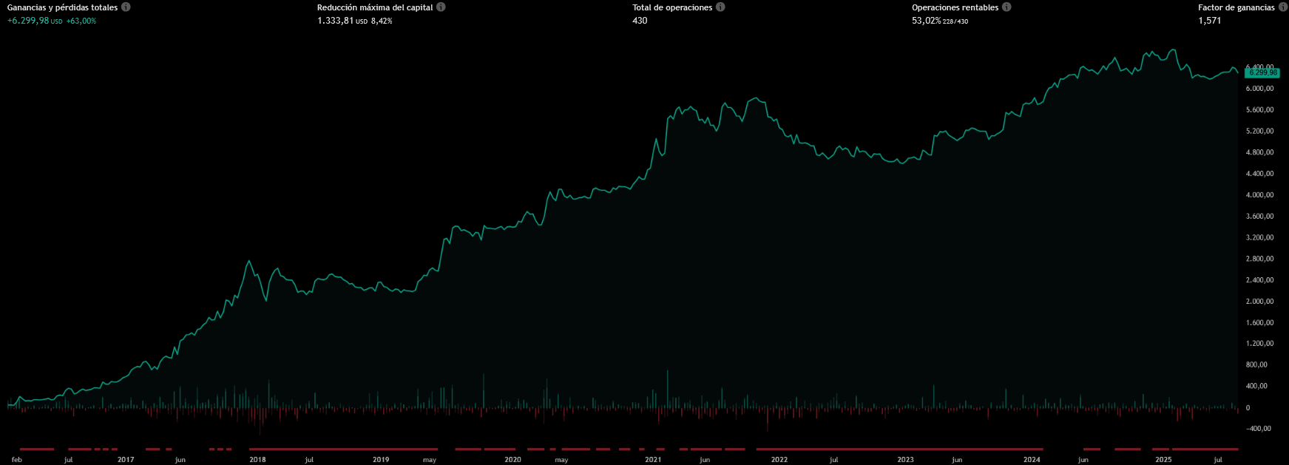
Task: Click the 1.333,81 USD drawdown value
Action: (x=336, y=21)
